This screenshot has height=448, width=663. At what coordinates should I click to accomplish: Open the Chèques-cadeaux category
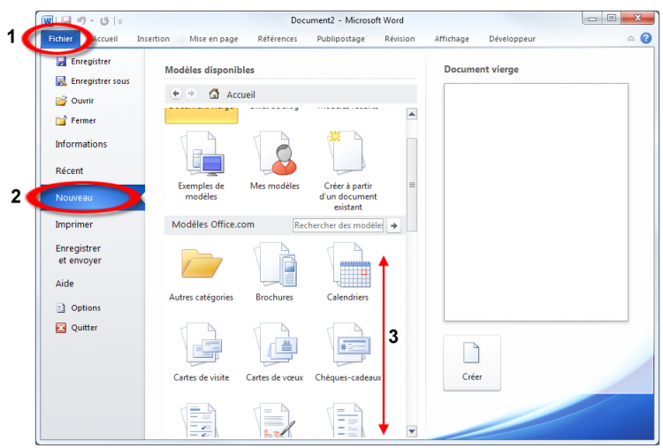coord(348,352)
